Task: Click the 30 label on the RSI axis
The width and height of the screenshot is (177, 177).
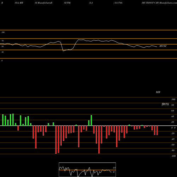Action: [2, 52]
